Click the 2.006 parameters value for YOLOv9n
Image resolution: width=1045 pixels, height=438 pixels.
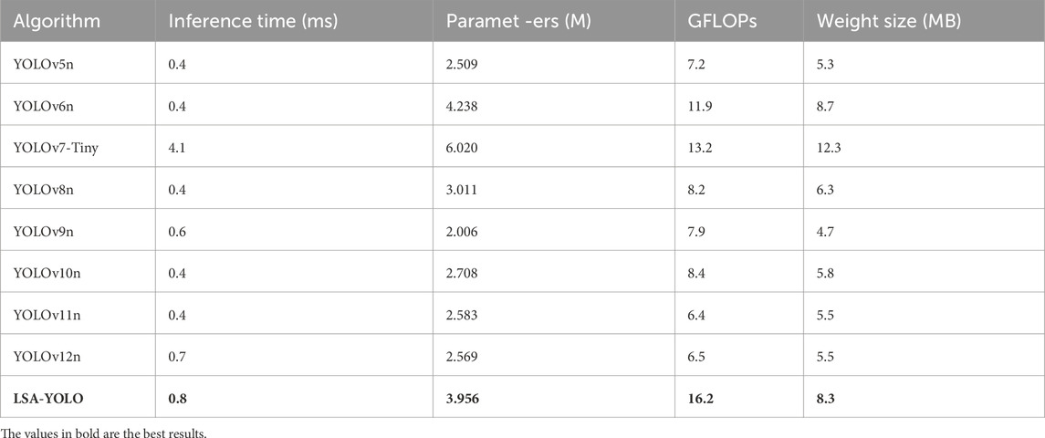pos(463,231)
